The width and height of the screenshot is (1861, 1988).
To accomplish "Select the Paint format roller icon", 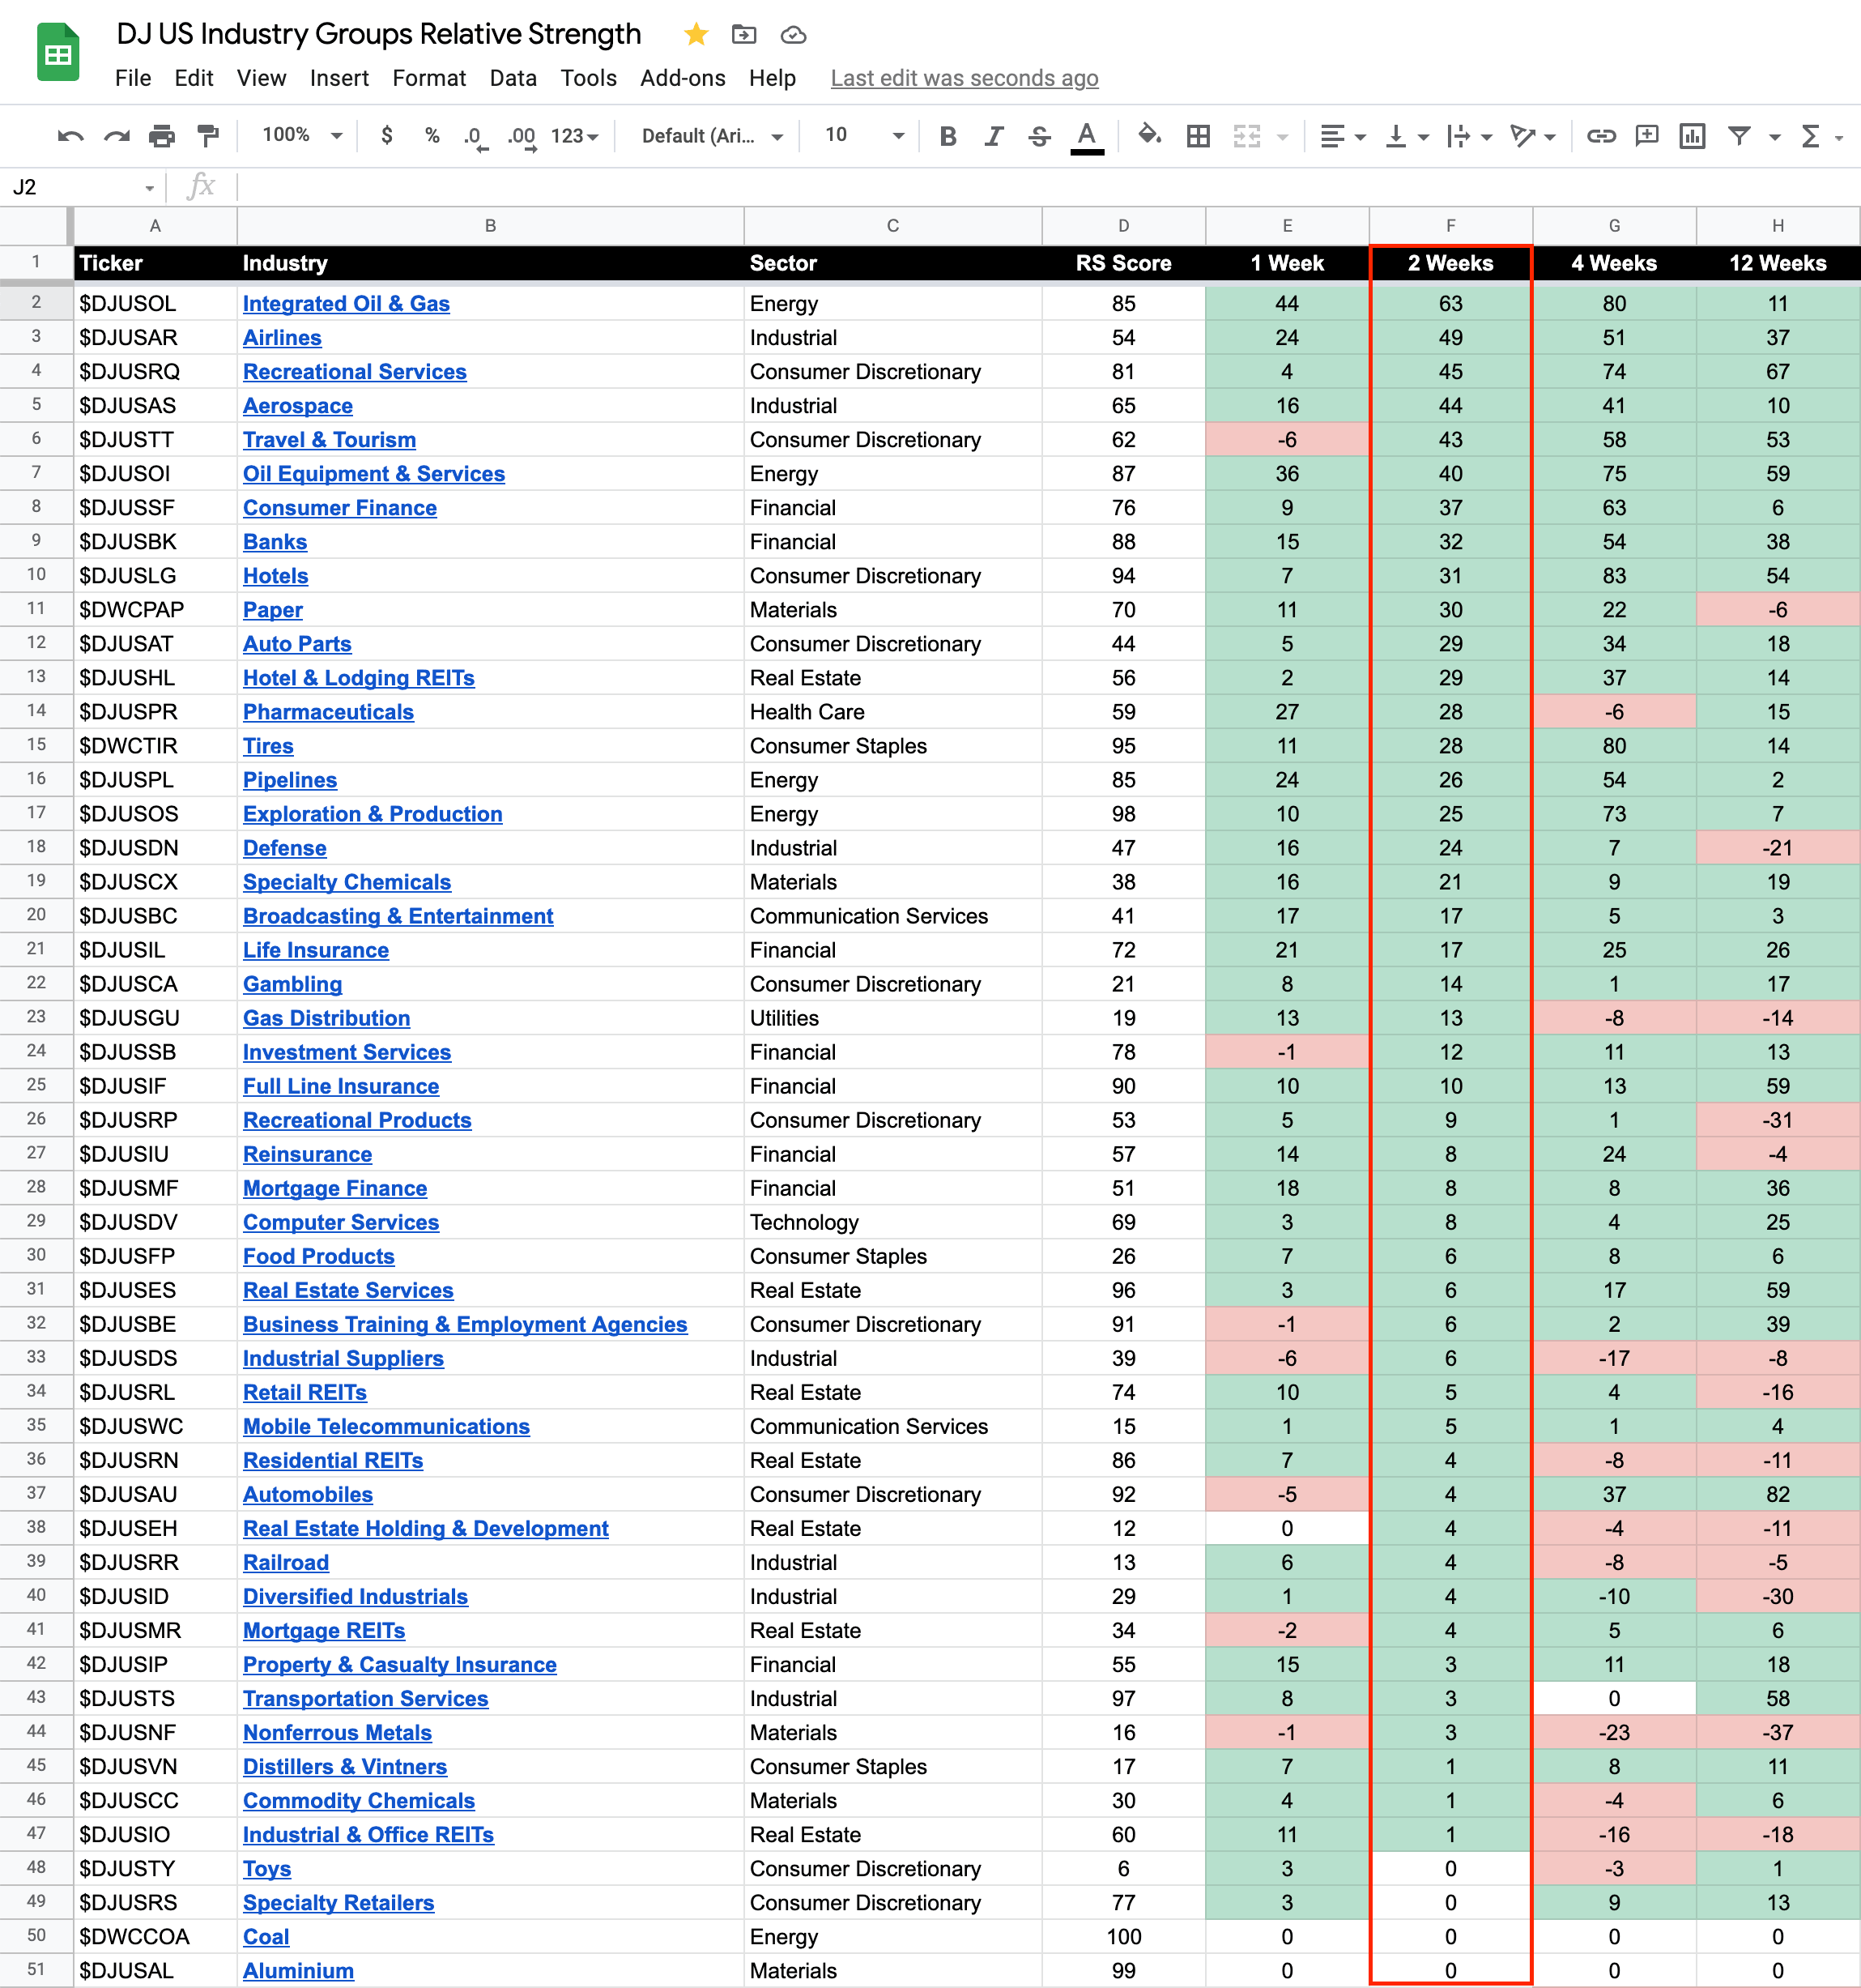I will click(x=208, y=136).
